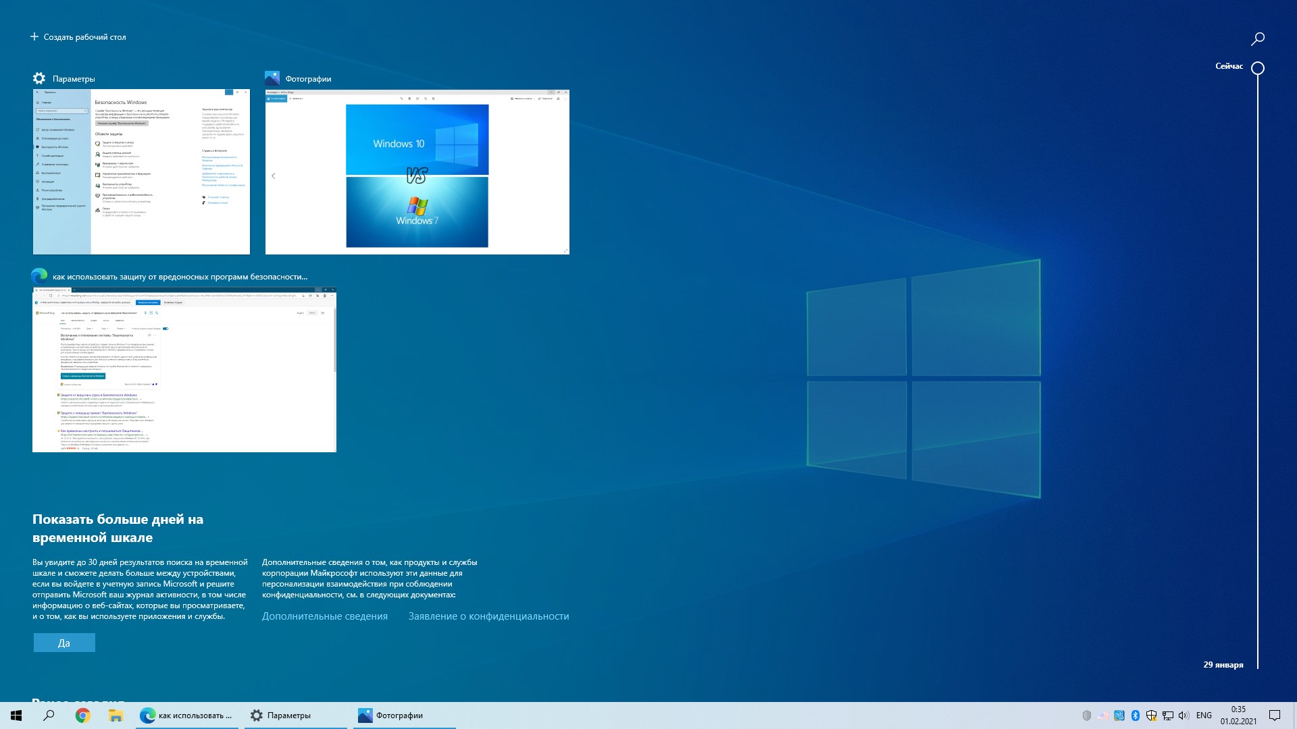Click the Параметры title above thumbnail
The image size is (1297, 729).
(74, 79)
